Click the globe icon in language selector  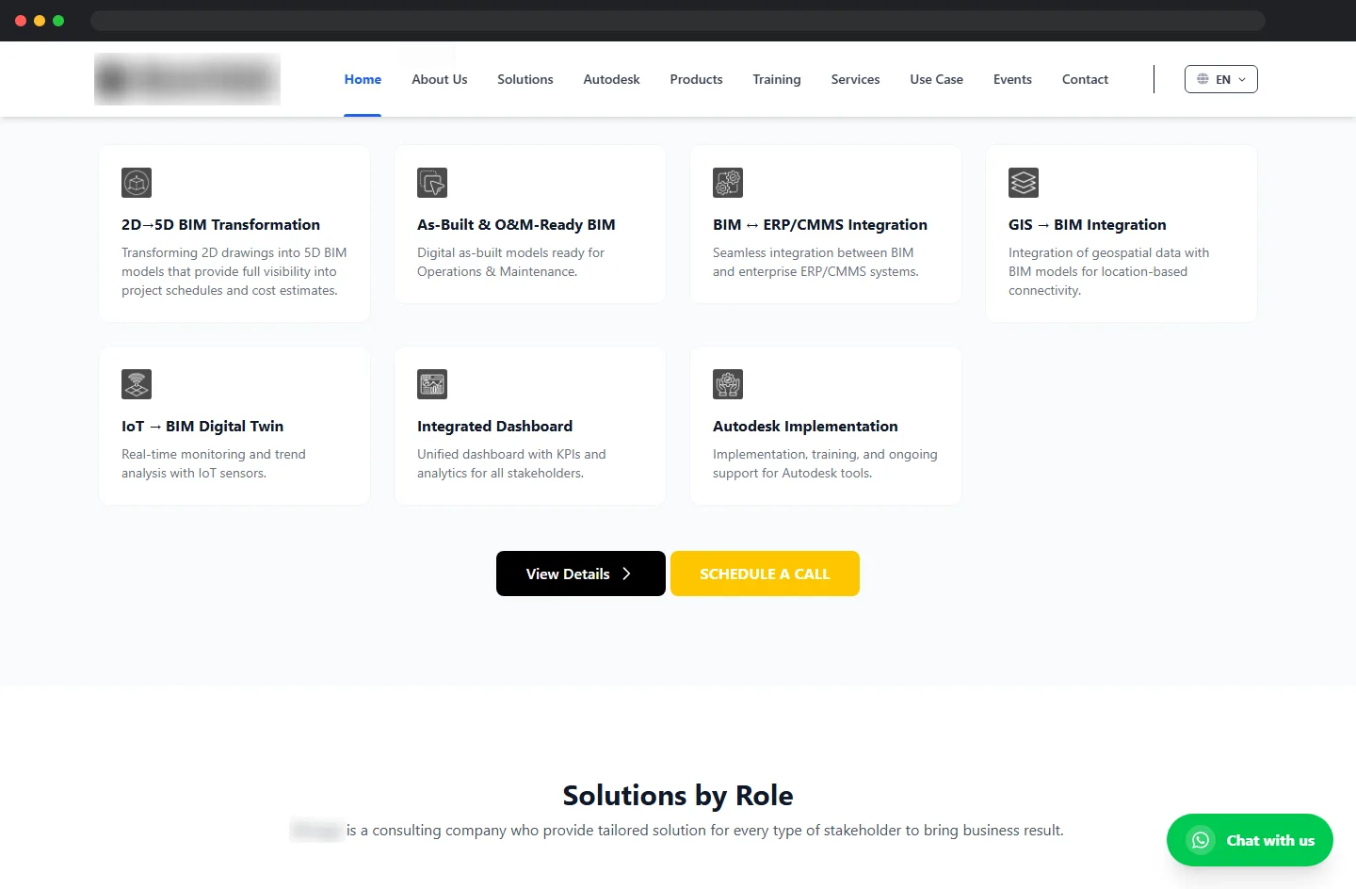(1203, 79)
